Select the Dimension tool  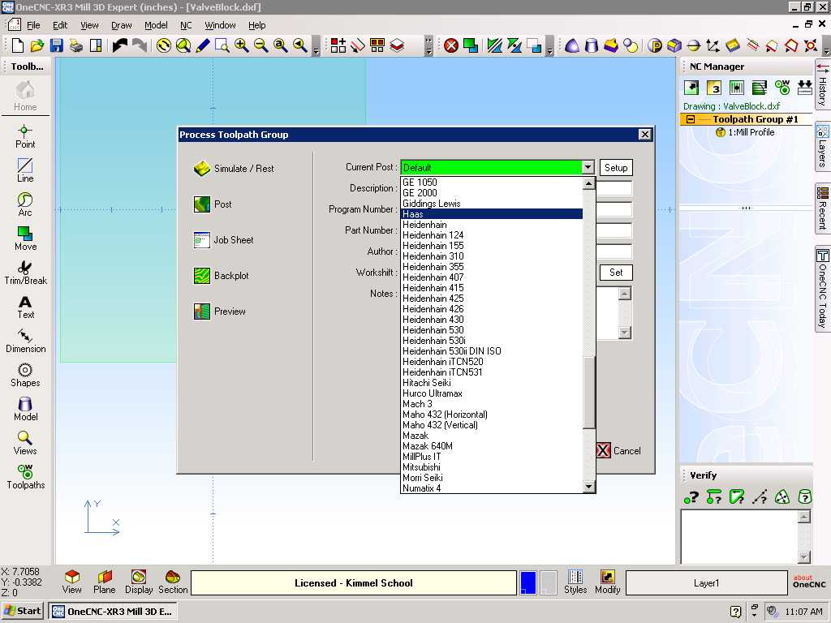[25, 342]
